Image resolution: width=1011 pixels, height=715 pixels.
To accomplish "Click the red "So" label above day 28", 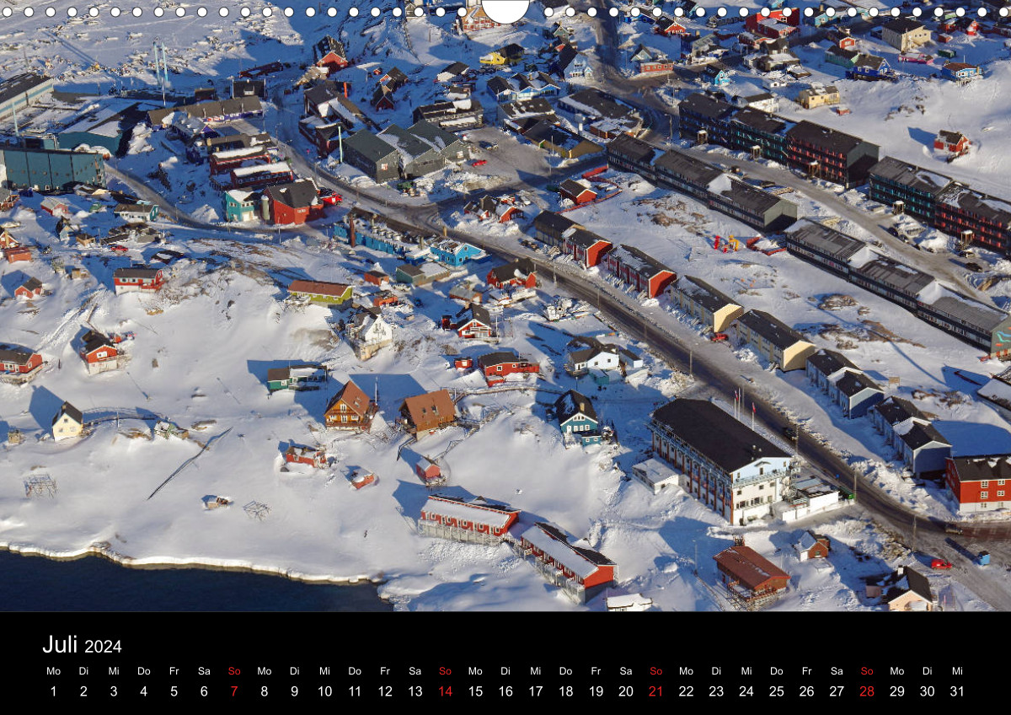I will click(x=867, y=671).
